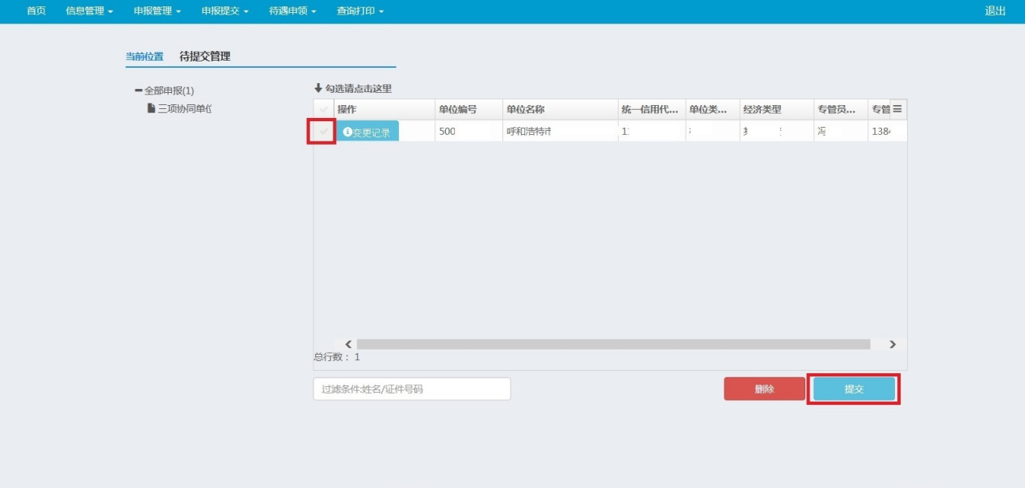Open the 信息管理 dropdown menu
This screenshot has width=1025, height=488.
pos(89,11)
